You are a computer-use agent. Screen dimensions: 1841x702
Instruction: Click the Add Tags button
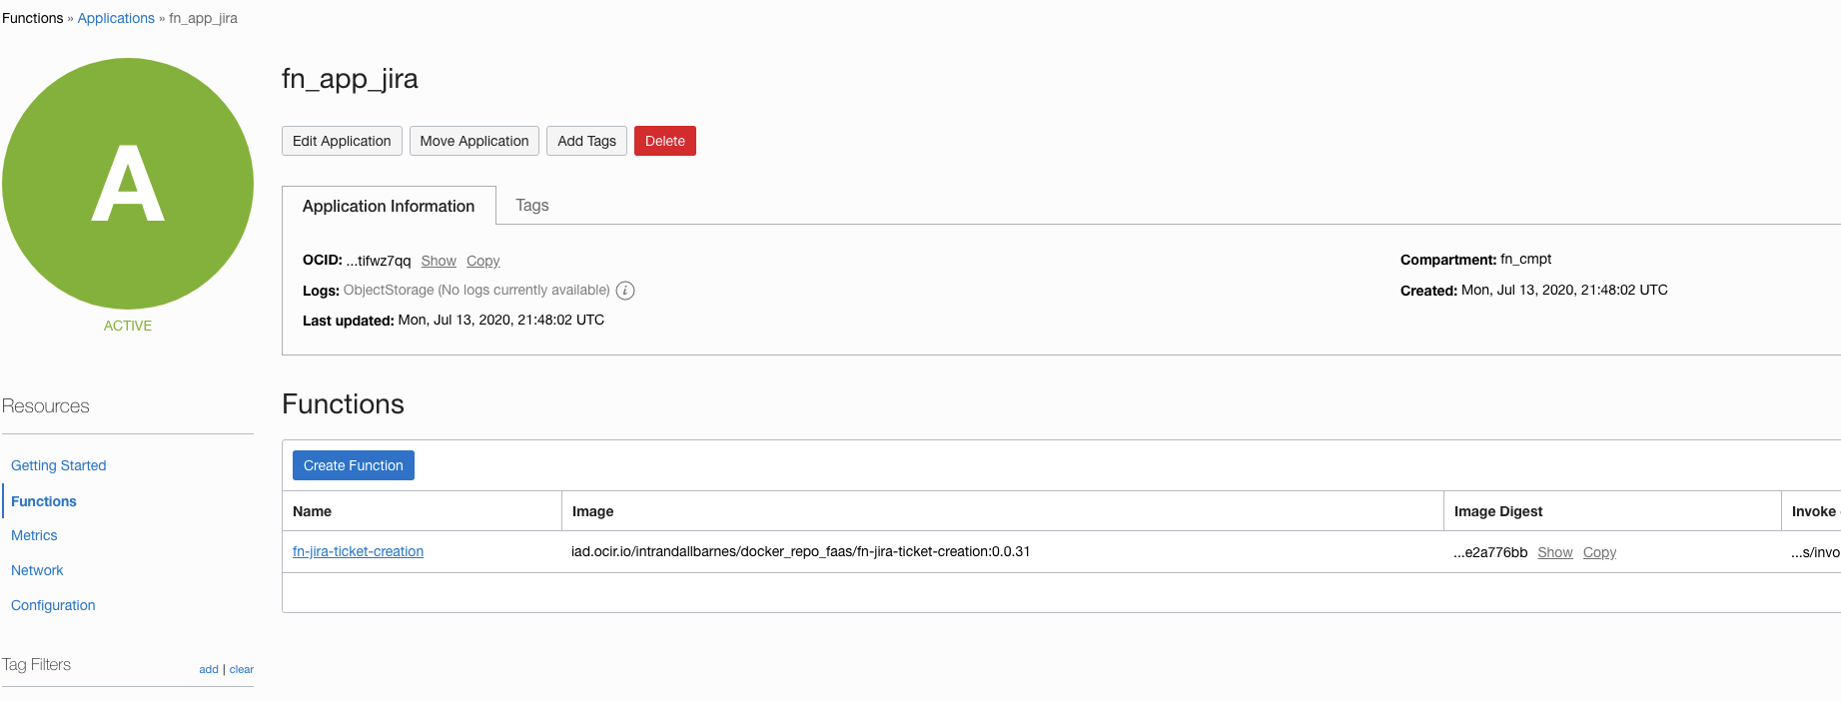(x=586, y=141)
